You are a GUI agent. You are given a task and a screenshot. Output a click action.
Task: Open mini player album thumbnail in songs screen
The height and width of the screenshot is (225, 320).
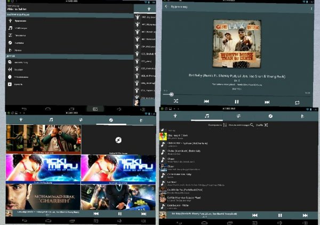coord(163,215)
